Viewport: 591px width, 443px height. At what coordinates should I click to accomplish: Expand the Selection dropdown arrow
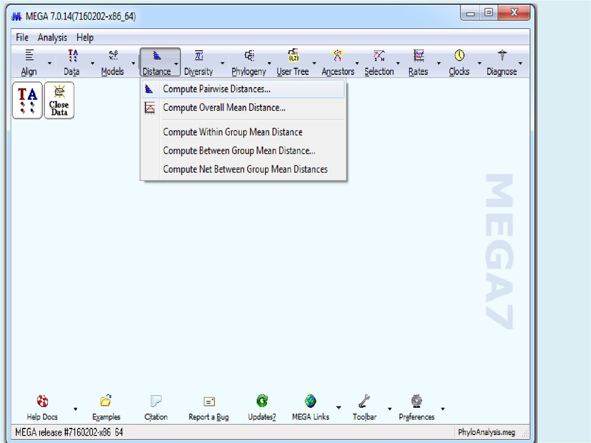pos(398,63)
